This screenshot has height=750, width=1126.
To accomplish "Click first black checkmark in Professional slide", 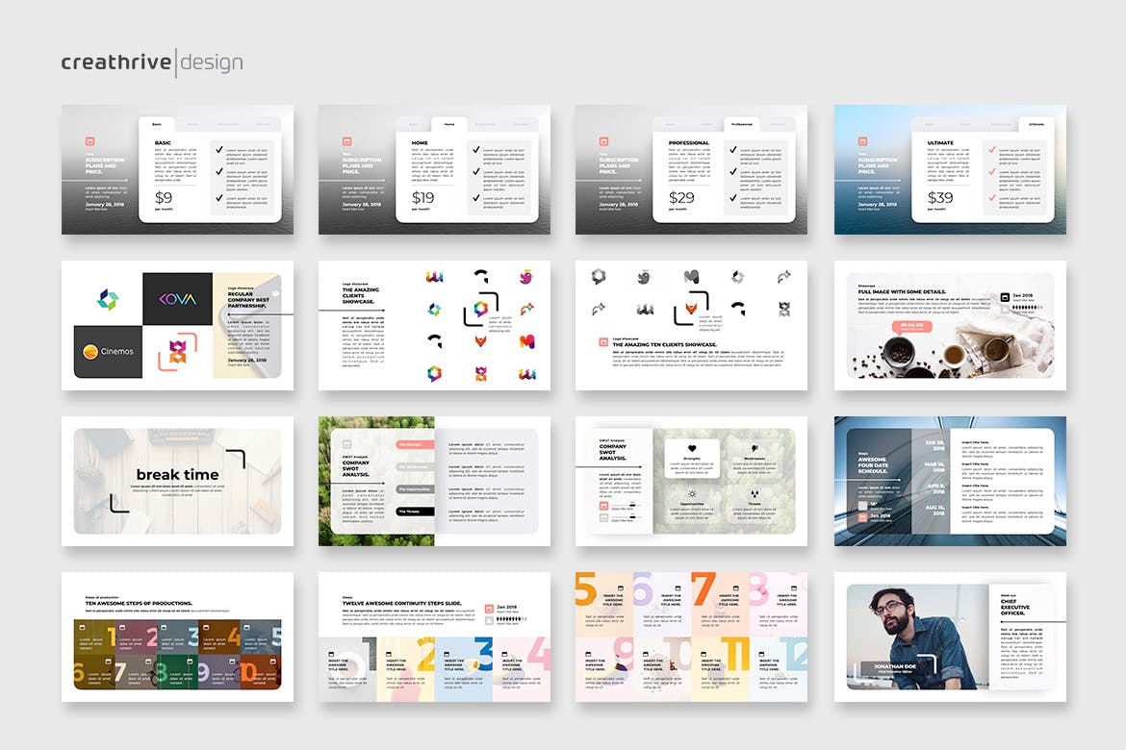I will pyautogui.click(x=733, y=151).
